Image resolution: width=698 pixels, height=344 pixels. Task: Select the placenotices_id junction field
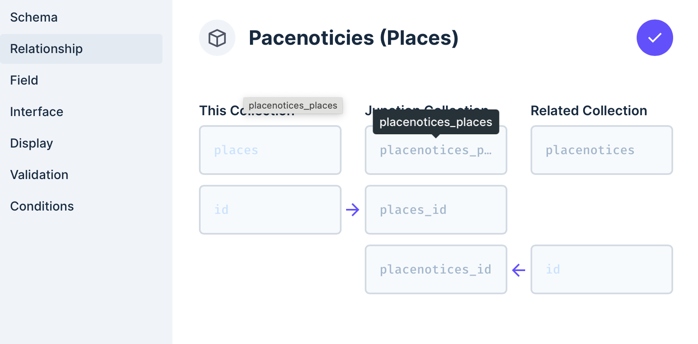click(436, 269)
